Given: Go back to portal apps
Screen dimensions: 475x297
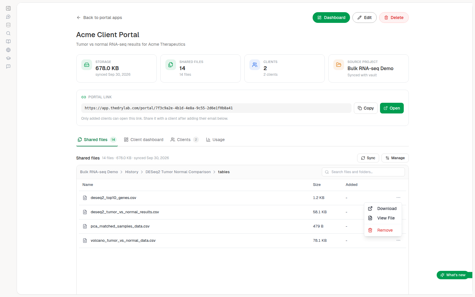Looking at the screenshot, I should (x=99, y=18).
